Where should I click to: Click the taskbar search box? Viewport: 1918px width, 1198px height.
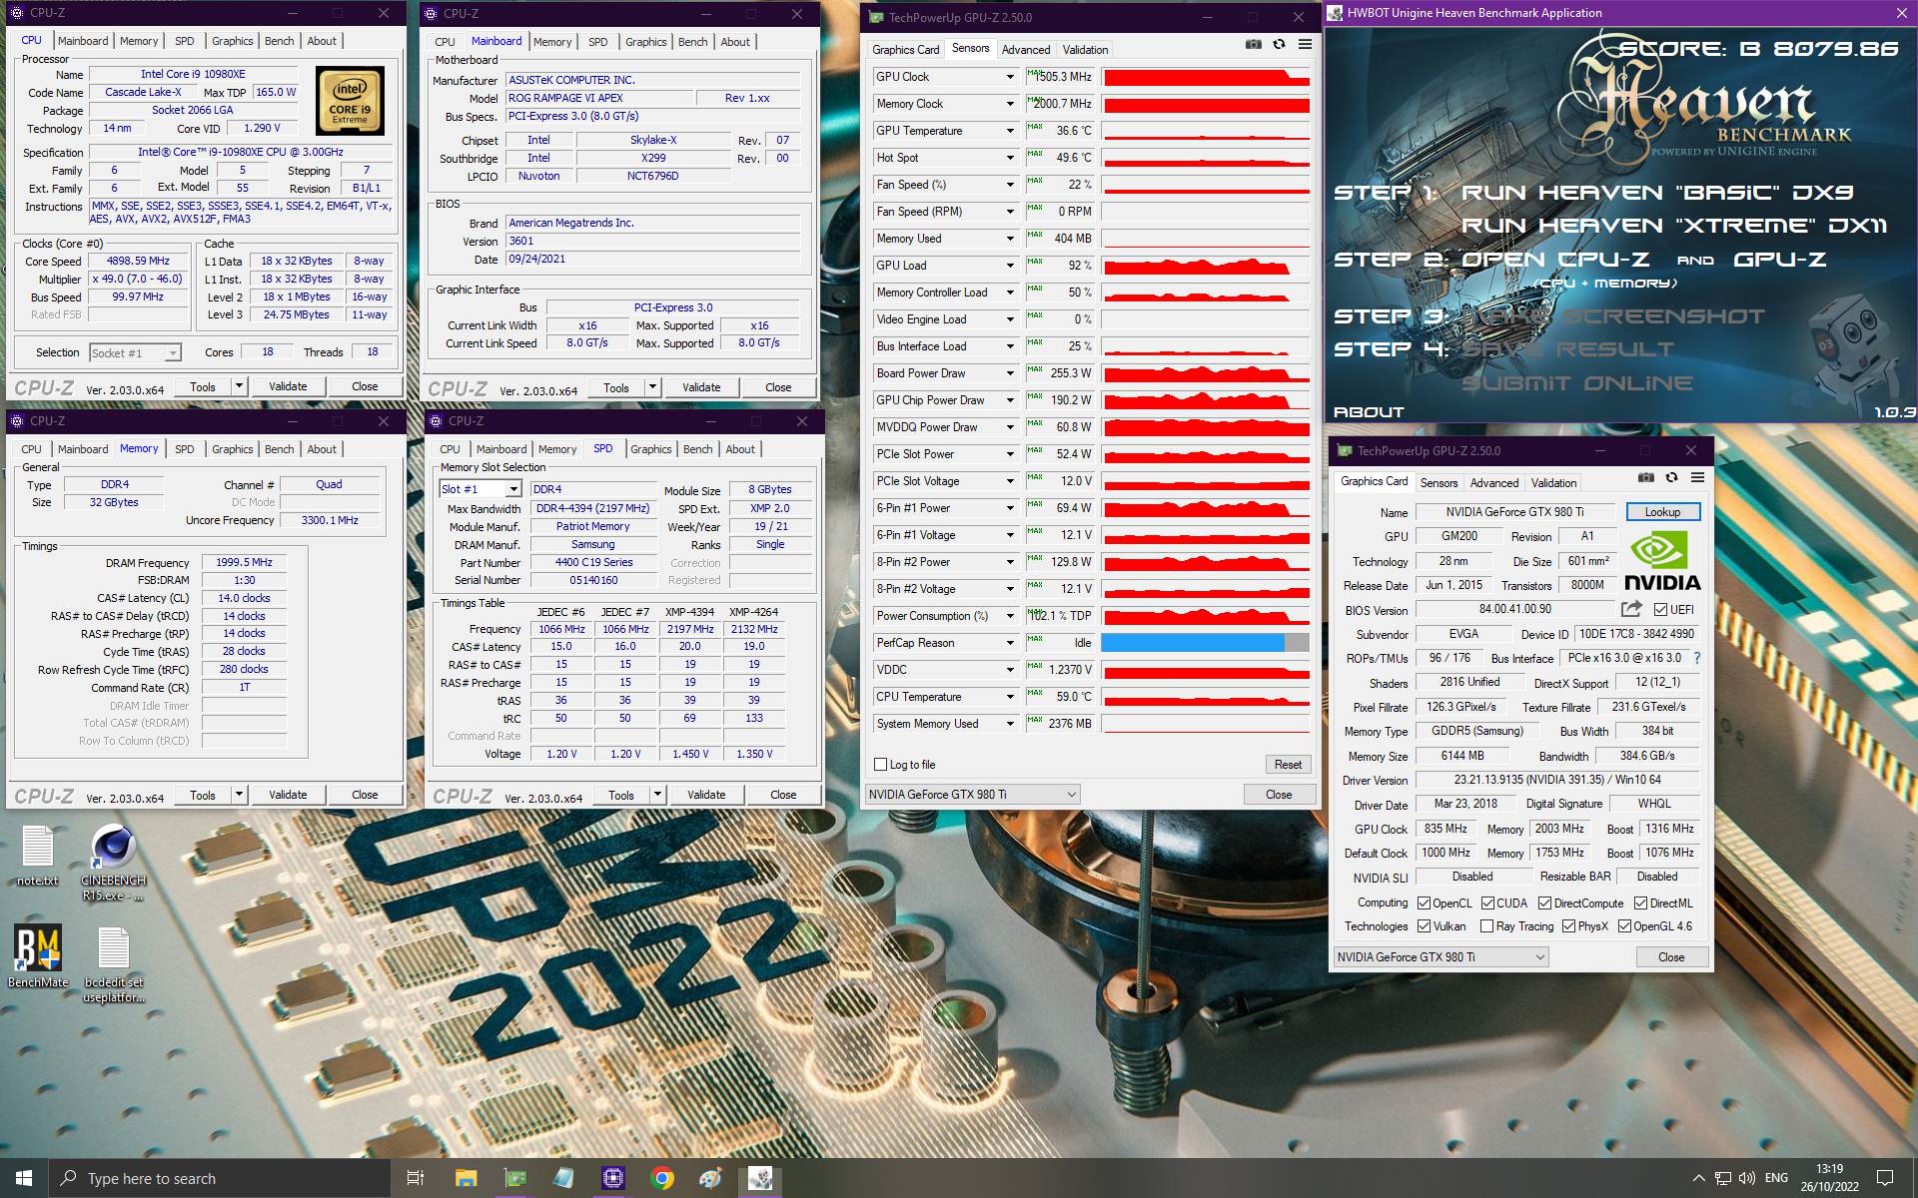[x=219, y=1178]
